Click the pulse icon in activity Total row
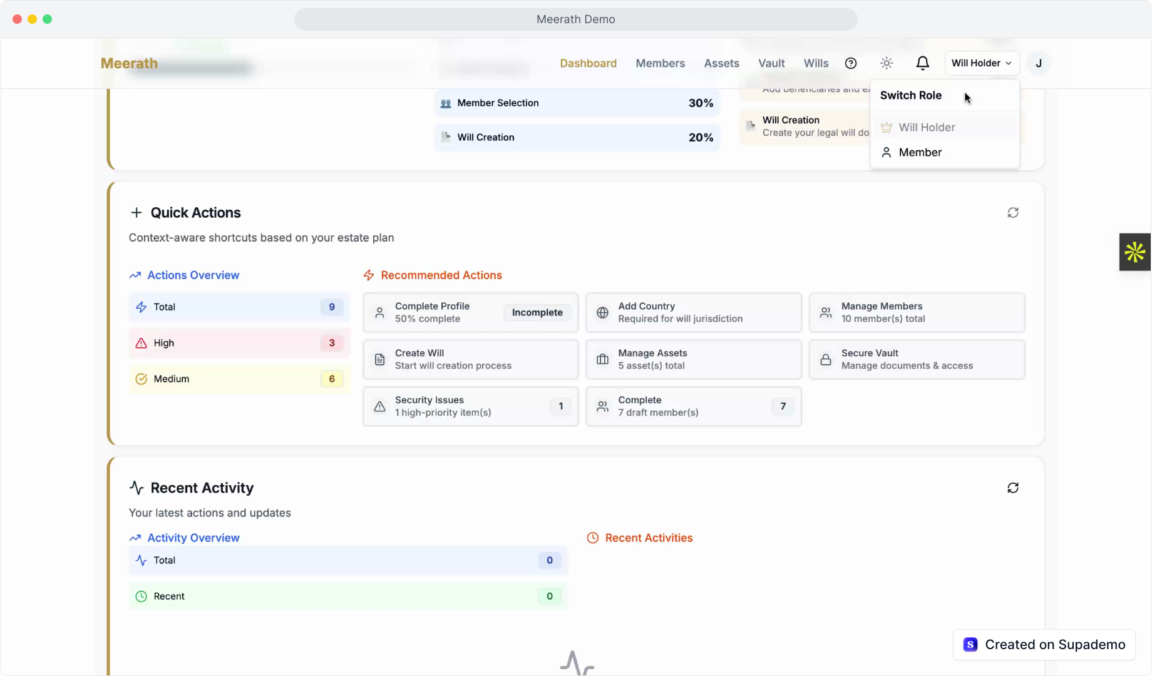The height and width of the screenshot is (676, 1152). click(x=141, y=560)
